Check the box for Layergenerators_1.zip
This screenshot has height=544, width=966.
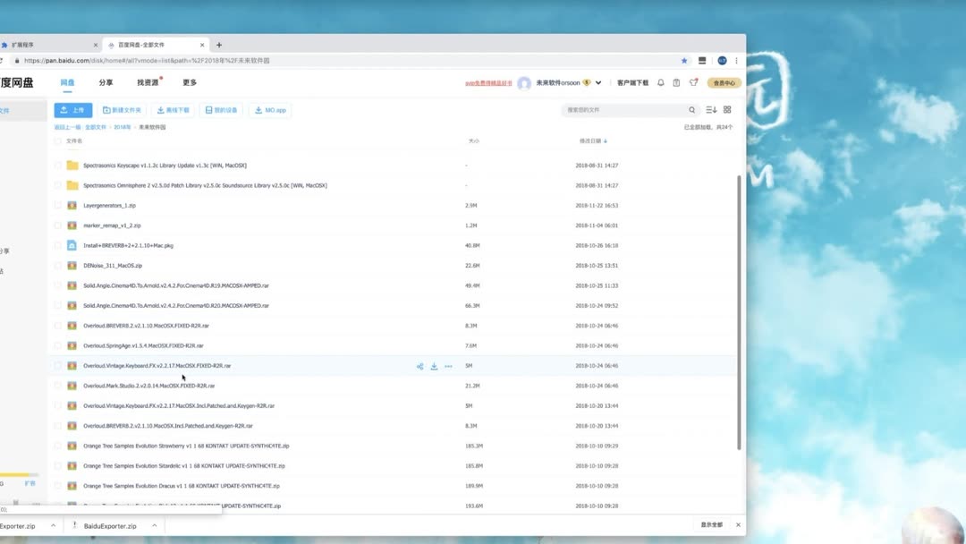pos(58,206)
